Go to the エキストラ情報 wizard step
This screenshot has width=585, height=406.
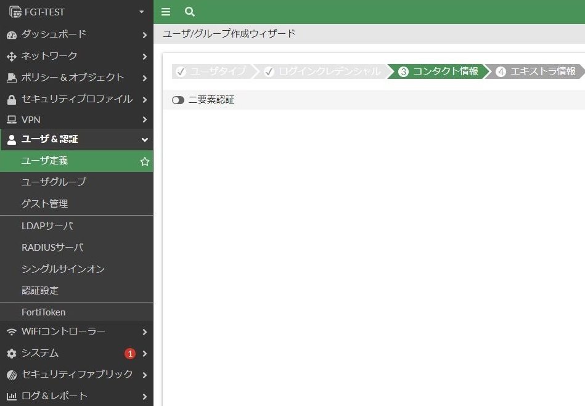pos(536,71)
